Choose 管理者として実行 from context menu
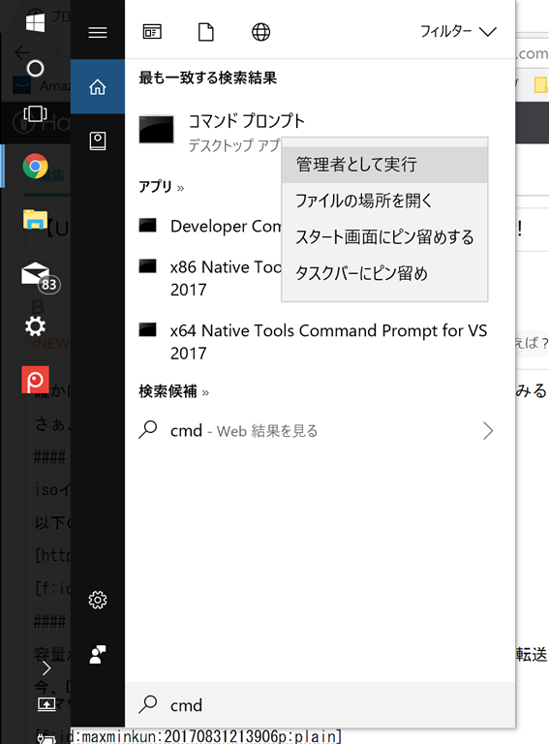549x744 pixels. pyautogui.click(x=384, y=165)
